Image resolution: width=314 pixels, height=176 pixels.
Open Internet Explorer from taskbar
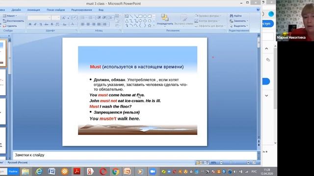(x=39, y=172)
